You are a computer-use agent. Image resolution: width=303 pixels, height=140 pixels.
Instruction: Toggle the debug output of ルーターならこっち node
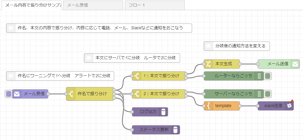point(268,76)
